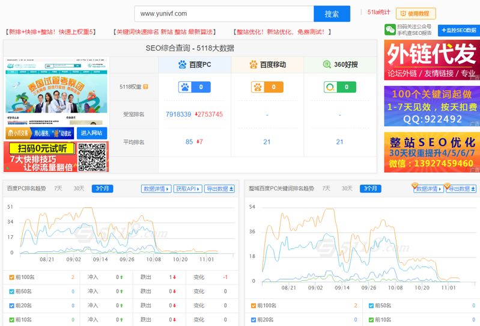480x326 pixels.
Task: Click the 百度PC weight badge showing 0
Action: click(x=195, y=87)
